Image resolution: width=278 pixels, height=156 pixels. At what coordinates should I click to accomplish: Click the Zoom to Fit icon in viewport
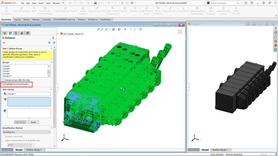click(x=98, y=29)
